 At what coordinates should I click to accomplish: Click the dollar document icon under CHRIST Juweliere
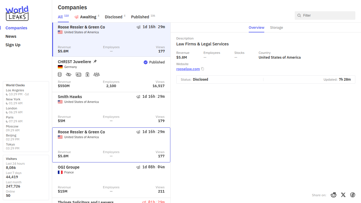[87, 74]
